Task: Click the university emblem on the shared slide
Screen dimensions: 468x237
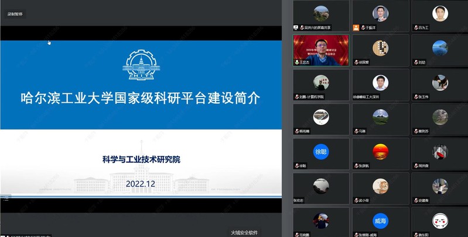Action: point(139,65)
